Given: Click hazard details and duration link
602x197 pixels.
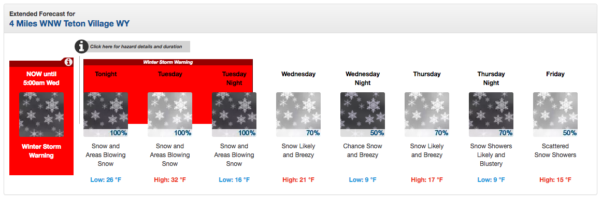Looking at the screenshot, I should pos(136,47).
